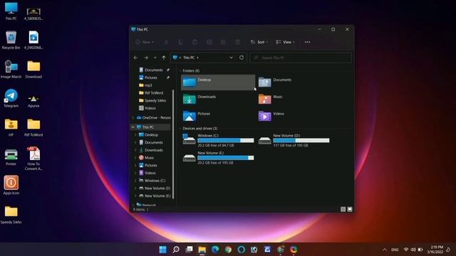Click This PC in the address bar
The height and width of the screenshot is (256, 456).
(189, 58)
